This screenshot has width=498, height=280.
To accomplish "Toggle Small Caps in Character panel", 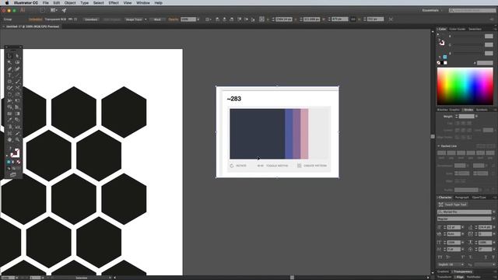I will (447, 257).
